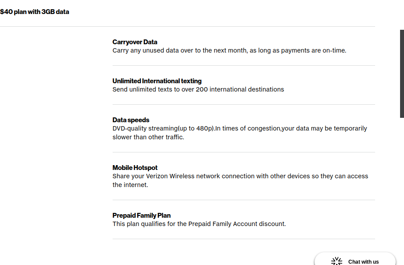The width and height of the screenshot is (404, 265).
Task: Click the Send unlimited texts description line
Action: tap(198, 89)
